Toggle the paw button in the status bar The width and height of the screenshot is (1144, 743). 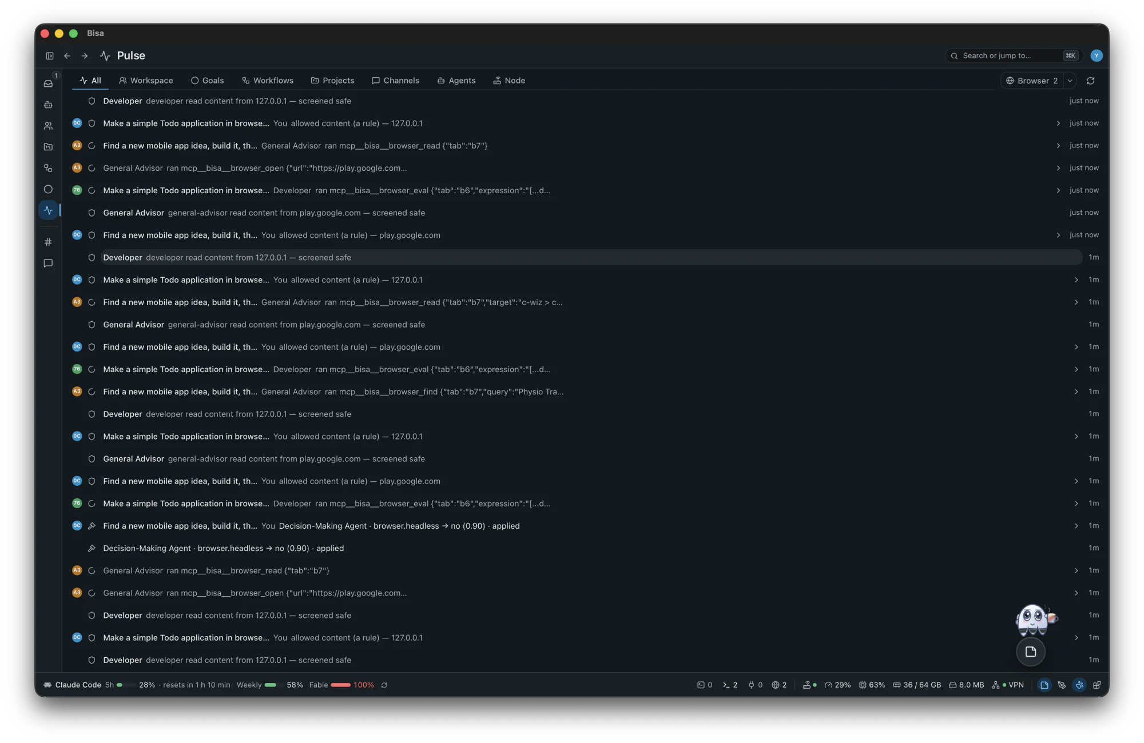tap(1079, 685)
